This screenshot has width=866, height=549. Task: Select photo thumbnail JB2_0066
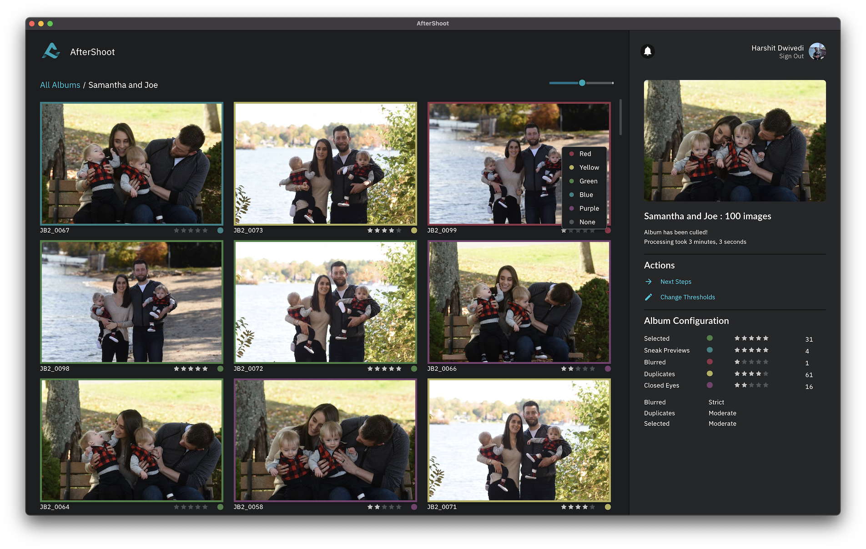519,302
